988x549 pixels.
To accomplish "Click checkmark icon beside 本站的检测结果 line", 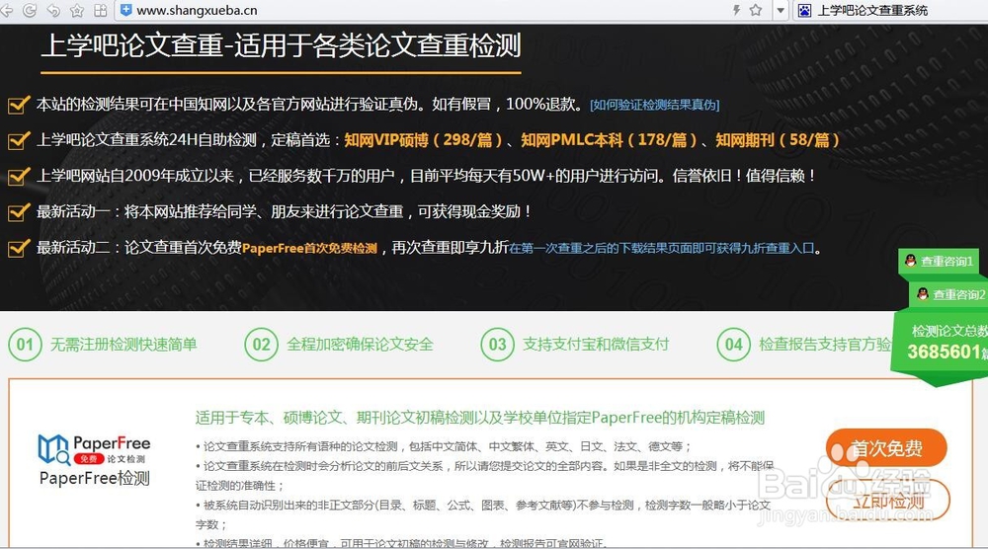I will pyautogui.click(x=18, y=105).
